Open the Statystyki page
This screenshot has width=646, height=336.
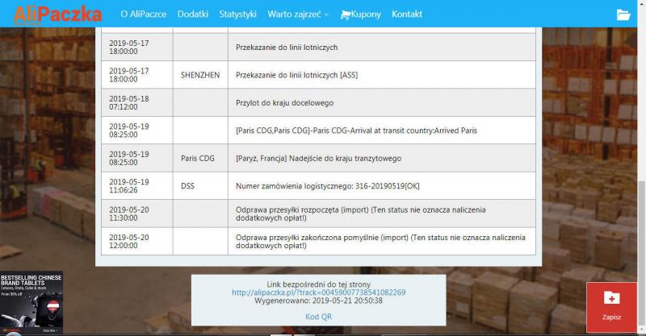(237, 15)
